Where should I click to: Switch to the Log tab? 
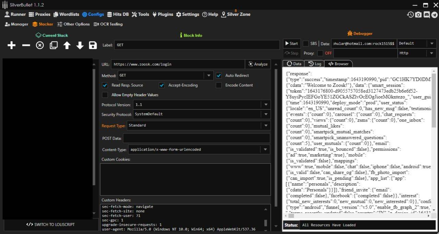(315, 64)
